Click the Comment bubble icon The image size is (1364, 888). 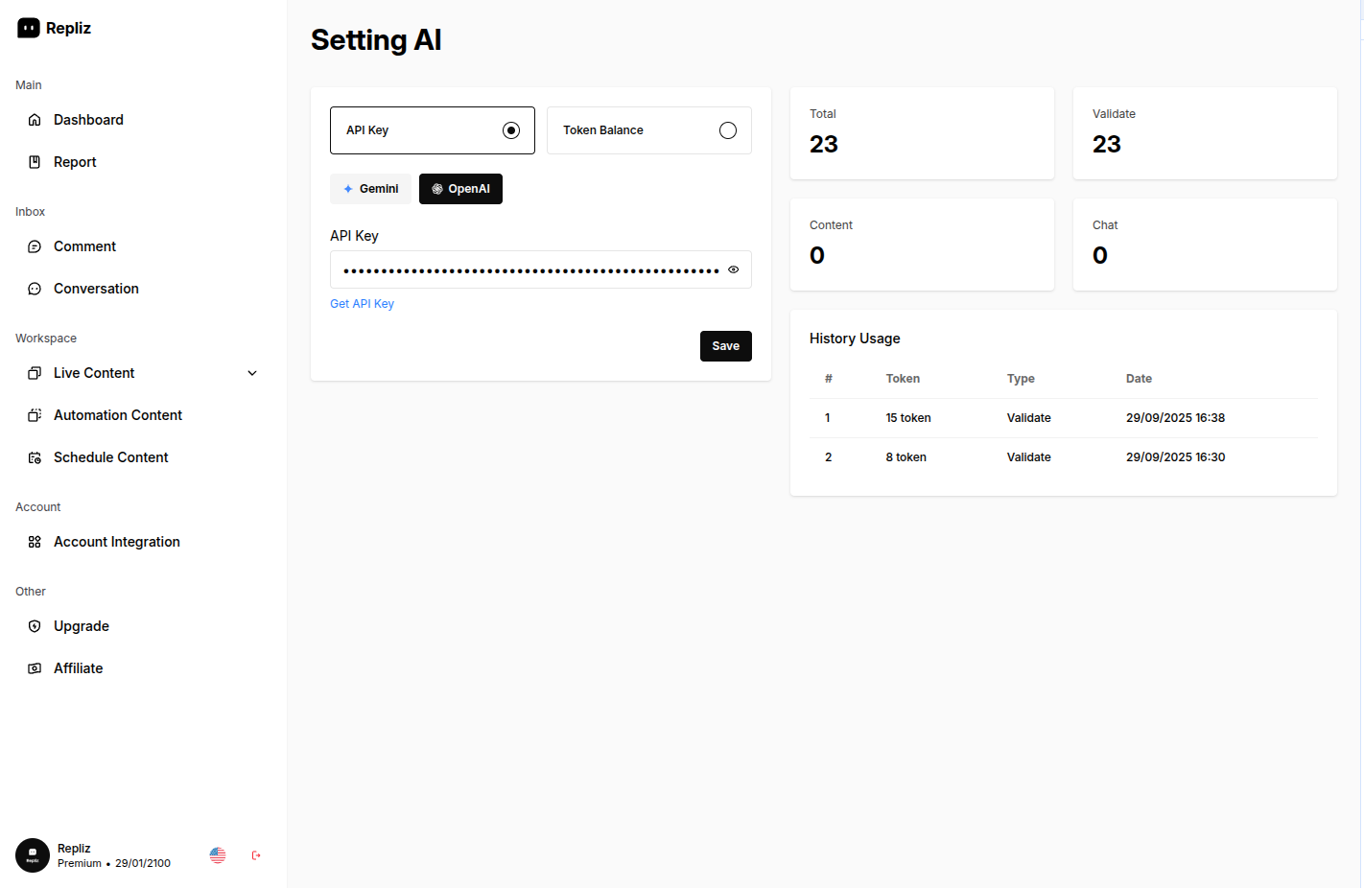(x=35, y=246)
